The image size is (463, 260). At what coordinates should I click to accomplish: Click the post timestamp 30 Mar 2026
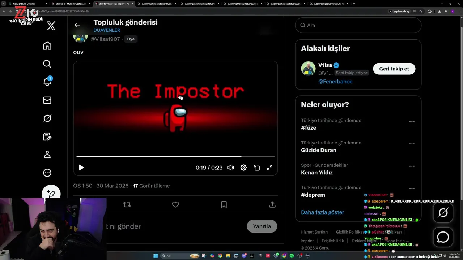click(x=101, y=186)
